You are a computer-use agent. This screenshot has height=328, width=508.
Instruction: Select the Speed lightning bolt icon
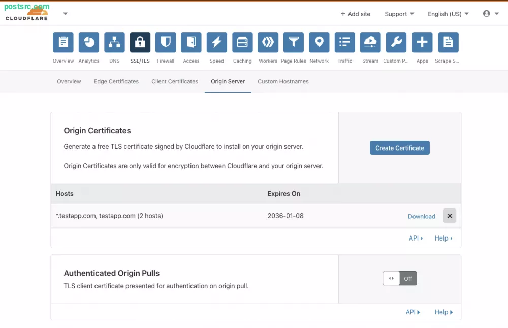click(216, 43)
